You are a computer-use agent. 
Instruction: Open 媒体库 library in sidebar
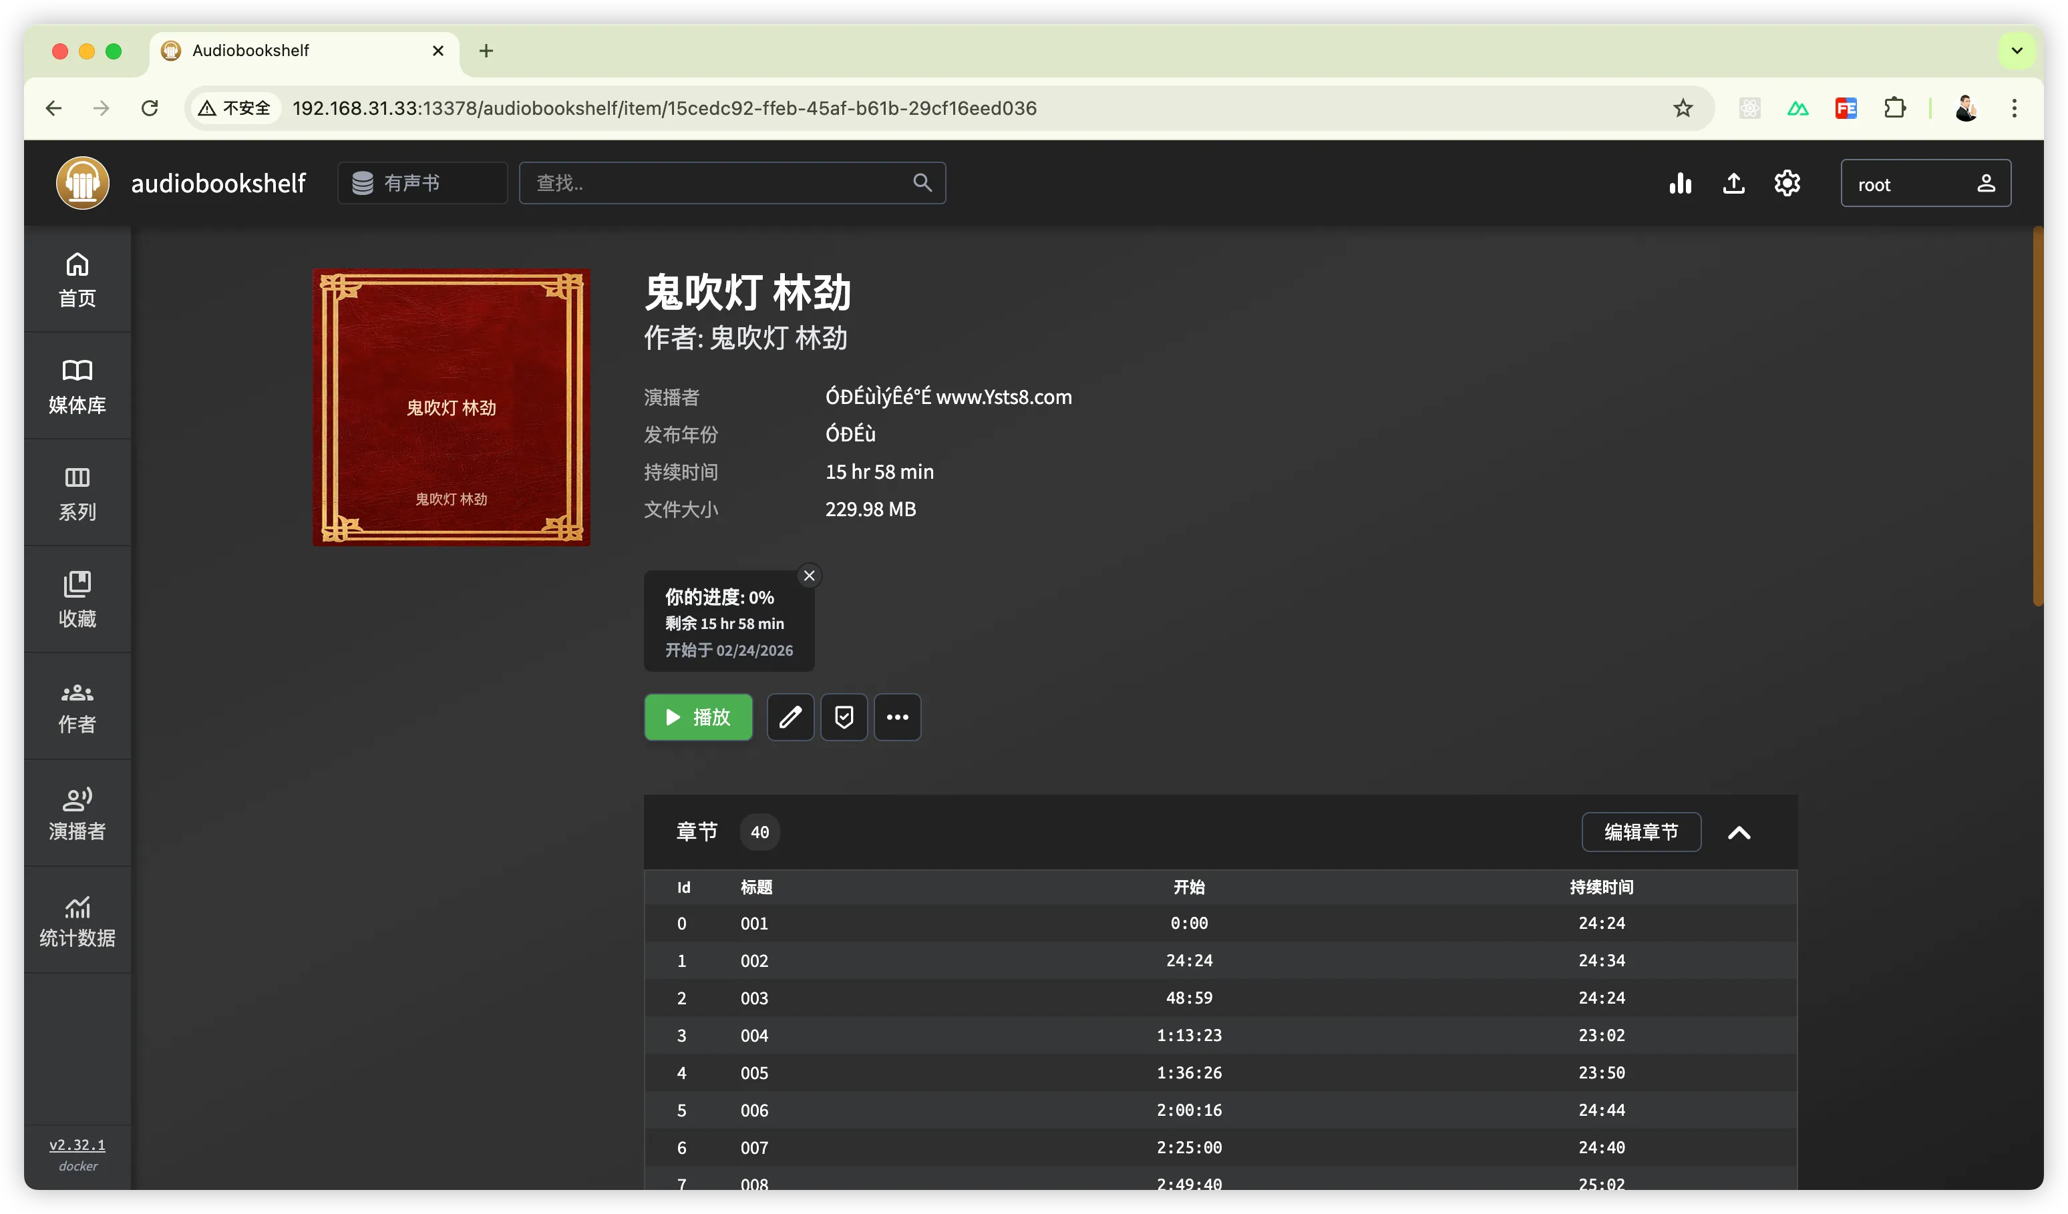tap(77, 387)
